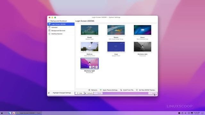Open Desktop Session settings
This screenshot has height=115, width=205.
point(61,34)
